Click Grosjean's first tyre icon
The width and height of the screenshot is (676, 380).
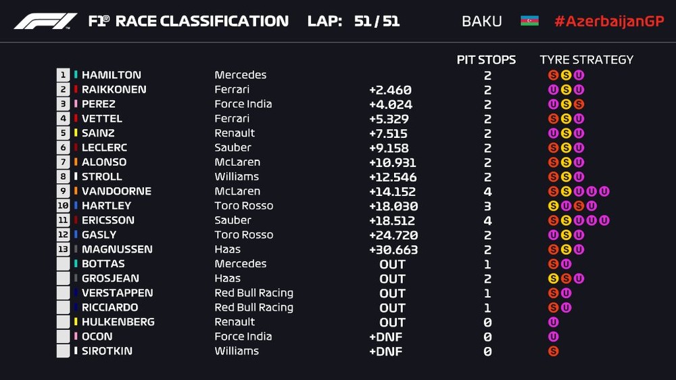point(553,279)
